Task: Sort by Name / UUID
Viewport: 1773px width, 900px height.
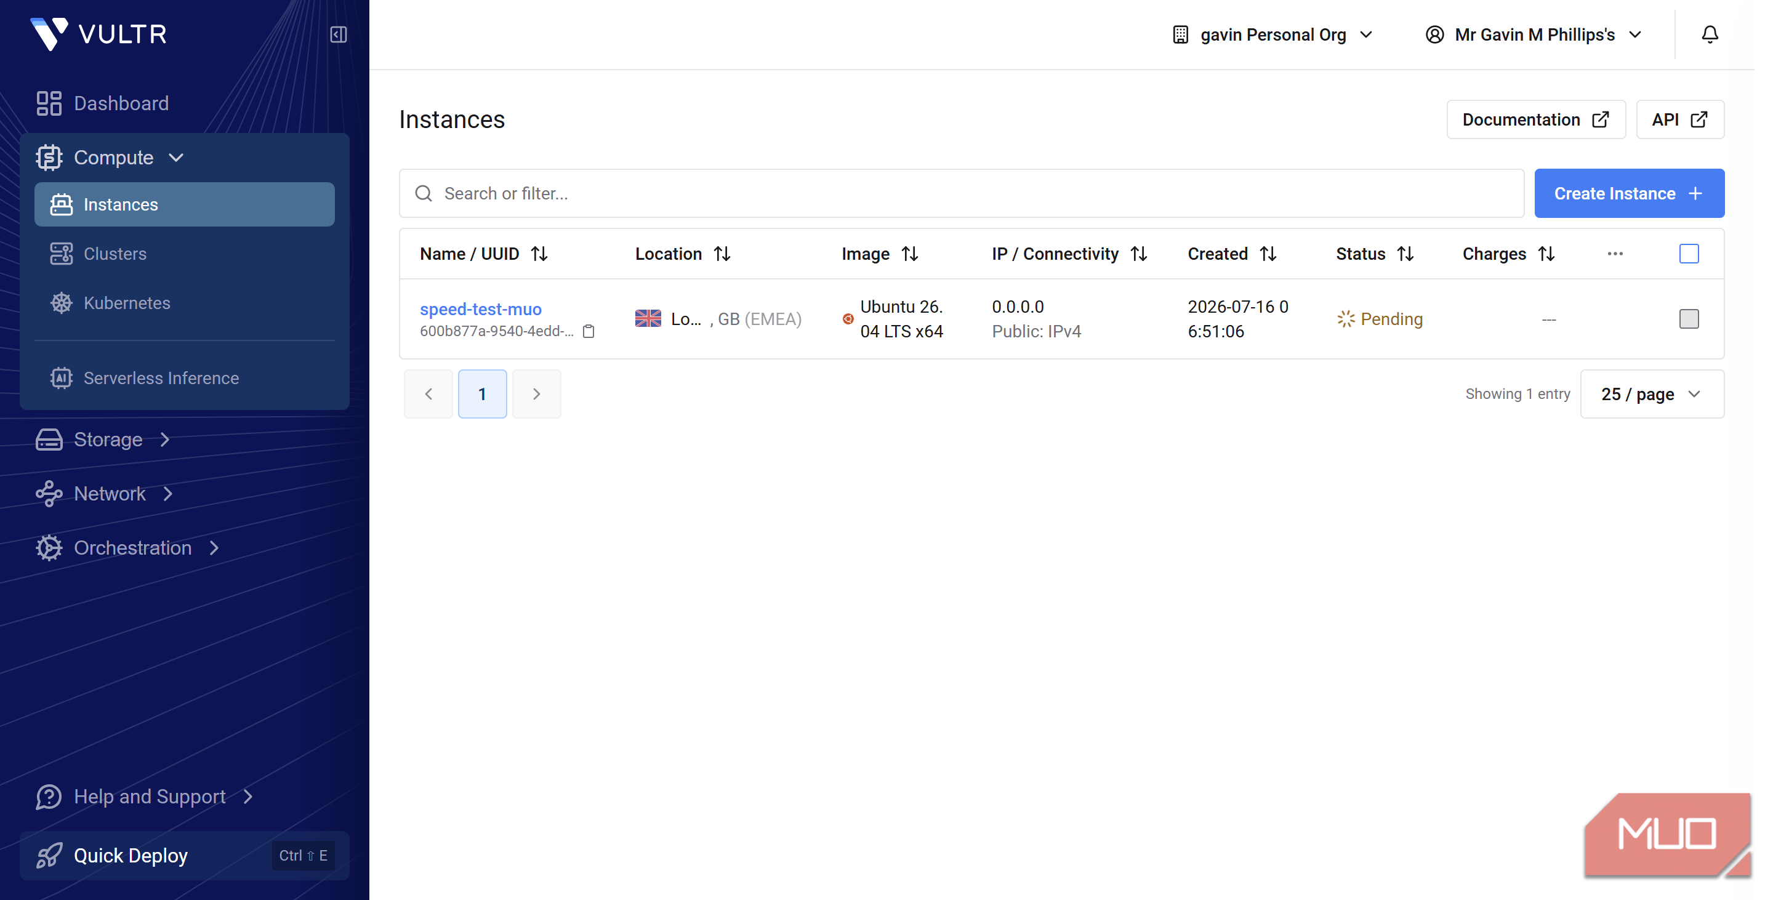Action: point(540,254)
